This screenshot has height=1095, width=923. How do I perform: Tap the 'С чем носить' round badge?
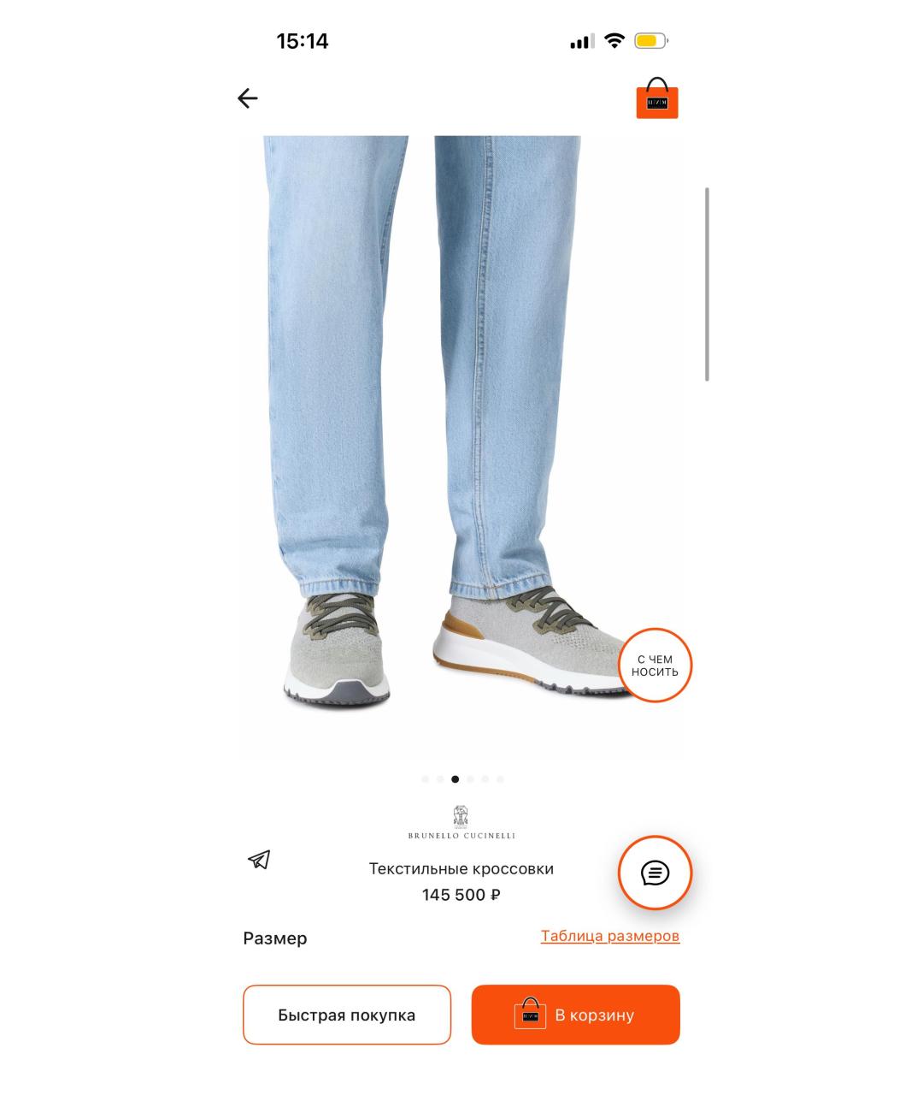pyautogui.click(x=655, y=666)
